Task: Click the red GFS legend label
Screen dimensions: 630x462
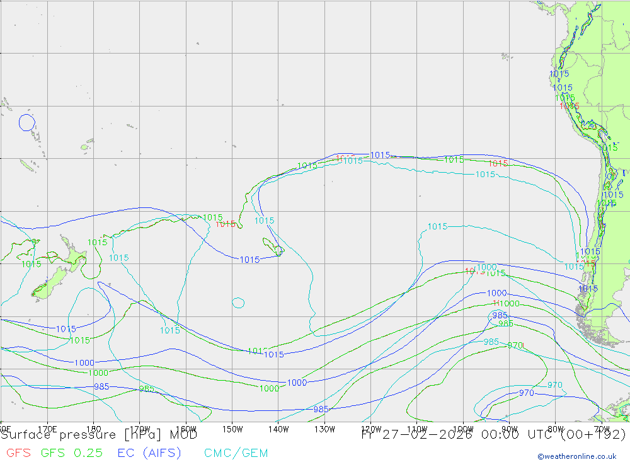Action: [18, 453]
